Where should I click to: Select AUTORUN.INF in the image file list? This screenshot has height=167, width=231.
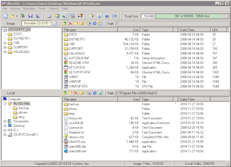tap(79, 58)
